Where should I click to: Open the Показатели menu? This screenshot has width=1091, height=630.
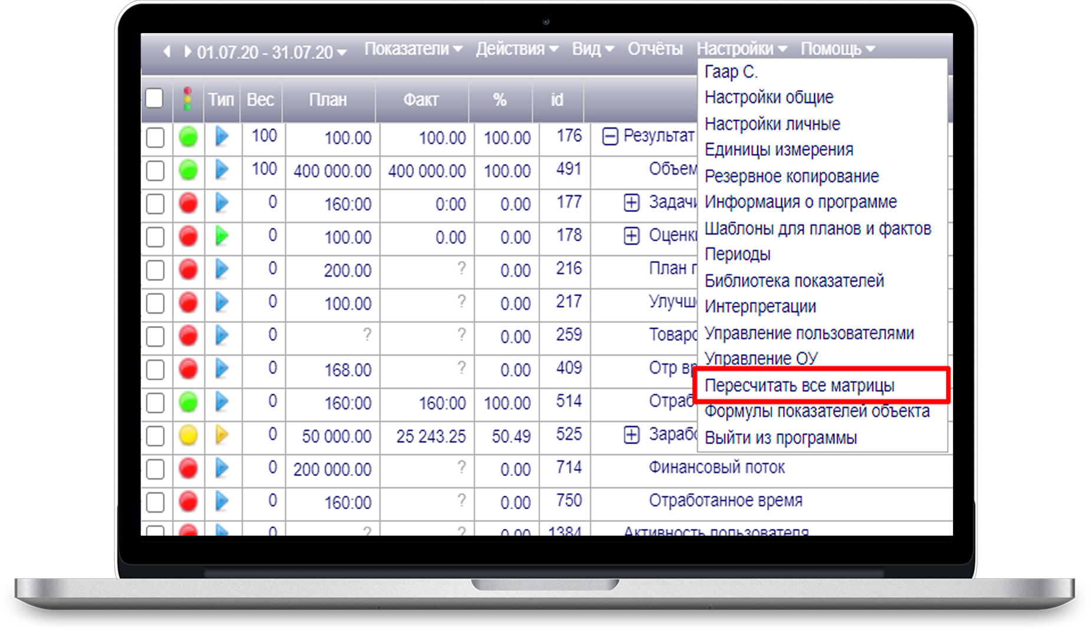(412, 49)
